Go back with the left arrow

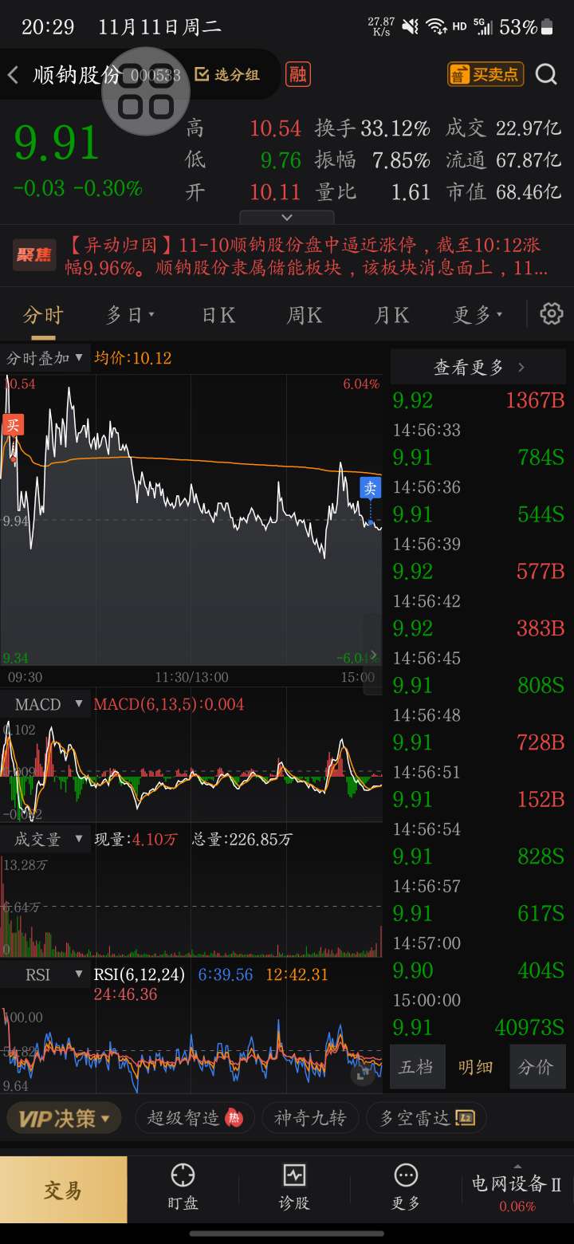(13, 75)
